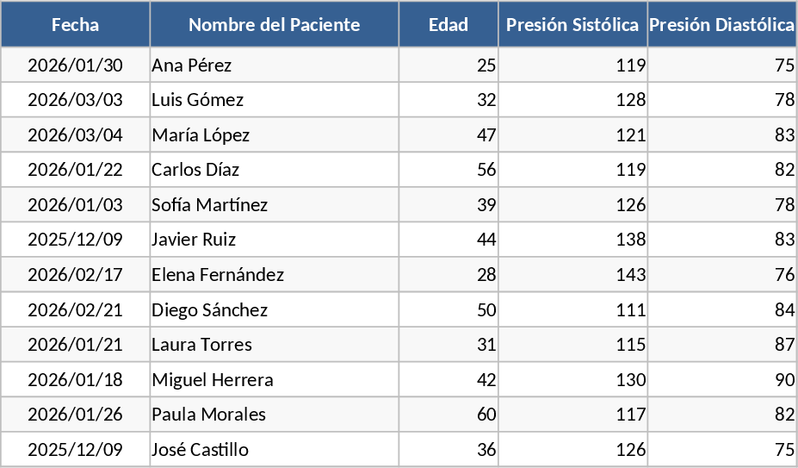Select the date cell 2026/02/21
798x468 pixels.
click(75, 310)
